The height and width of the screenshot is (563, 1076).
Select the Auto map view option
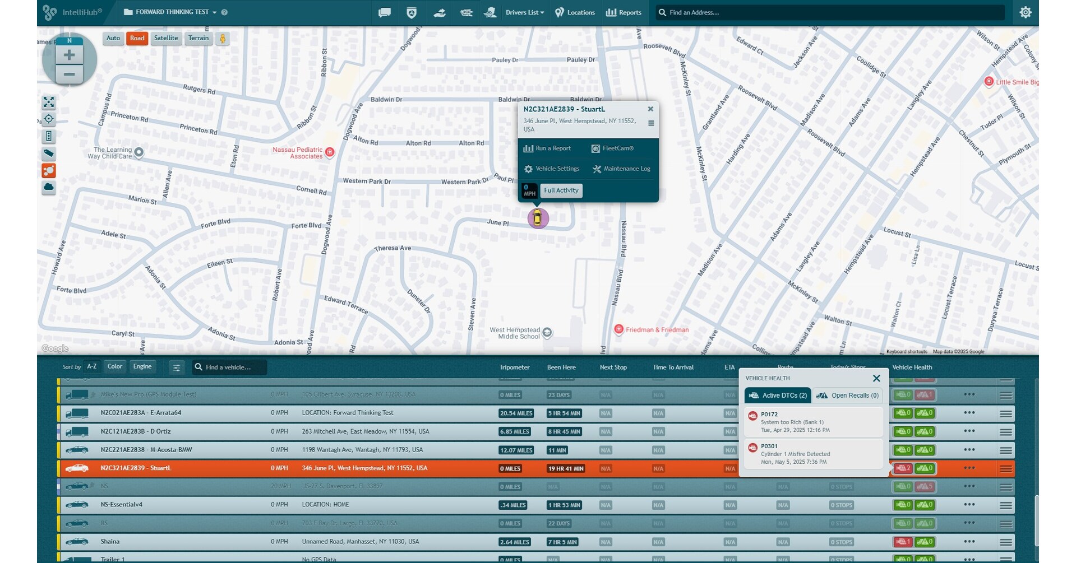(x=113, y=38)
